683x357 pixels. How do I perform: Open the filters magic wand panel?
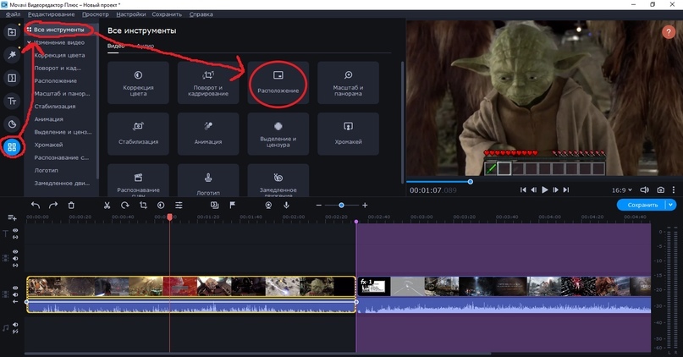point(12,54)
